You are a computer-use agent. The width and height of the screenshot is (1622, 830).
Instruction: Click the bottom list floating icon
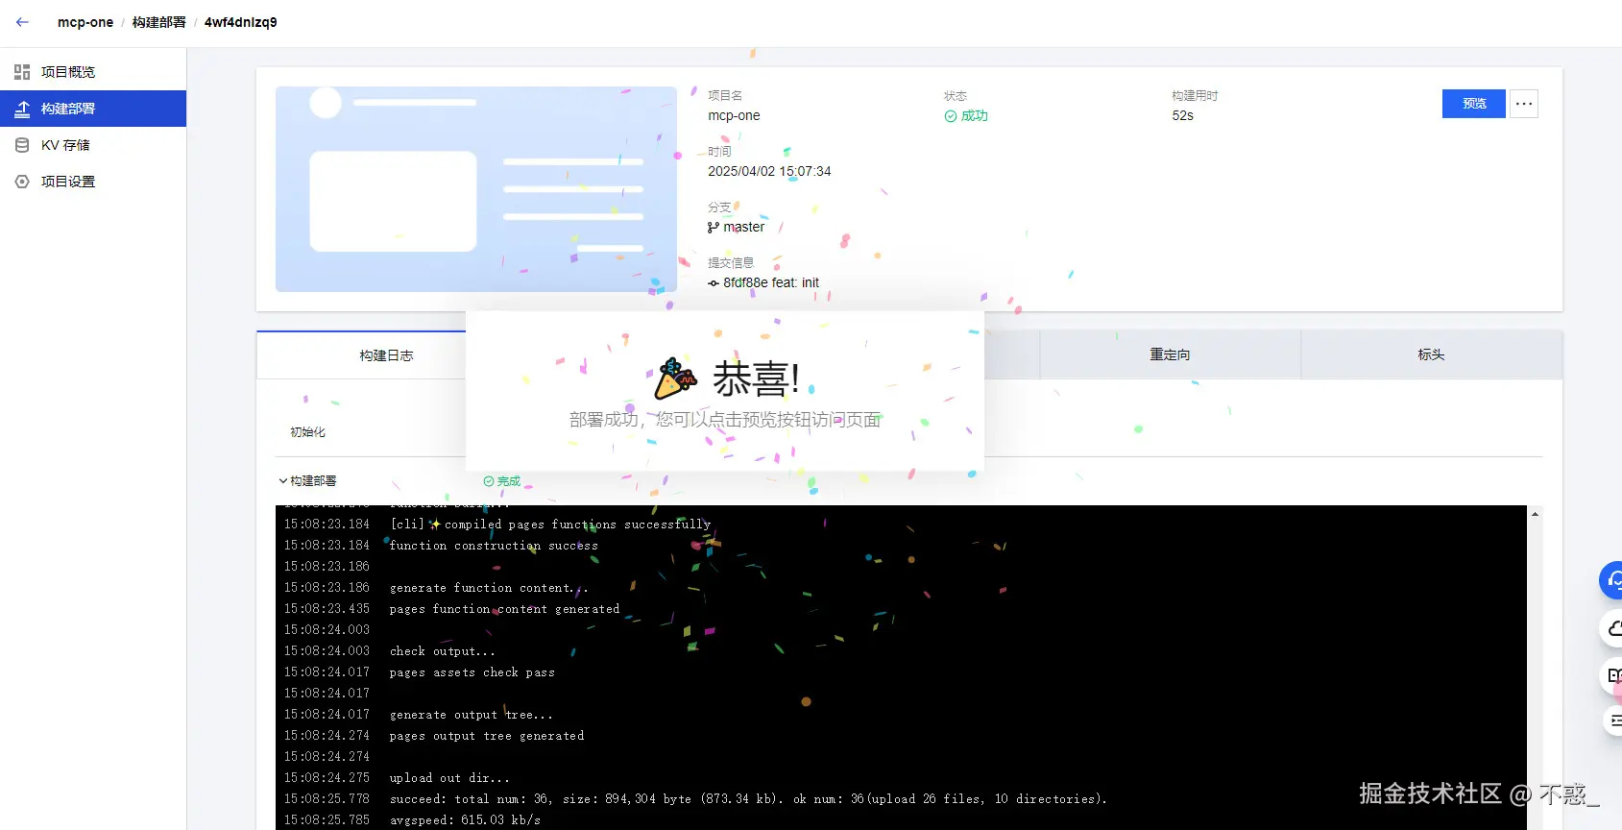[x=1612, y=720]
